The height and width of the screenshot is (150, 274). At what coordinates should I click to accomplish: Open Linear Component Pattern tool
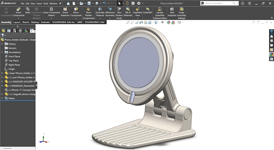[52, 12]
